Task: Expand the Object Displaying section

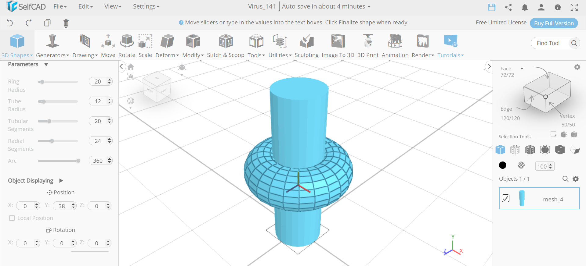Action: [x=61, y=181]
